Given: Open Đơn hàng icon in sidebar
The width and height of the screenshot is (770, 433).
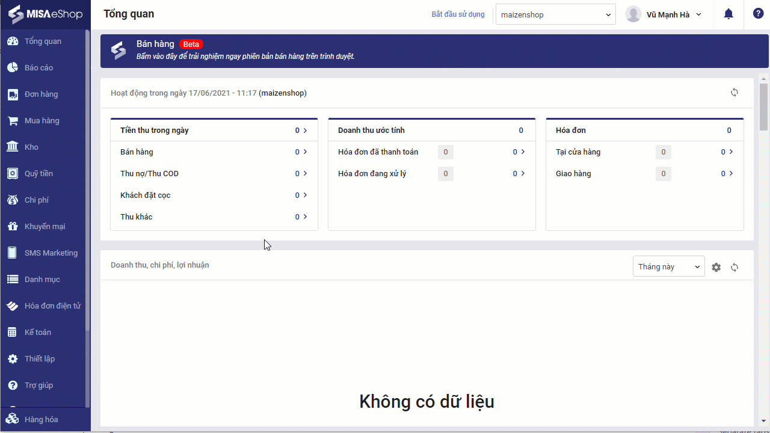Looking at the screenshot, I should (x=13, y=94).
